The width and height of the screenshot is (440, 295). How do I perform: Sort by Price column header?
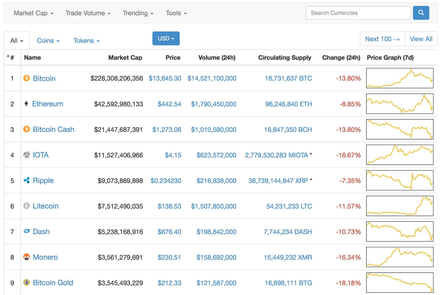point(173,57)
